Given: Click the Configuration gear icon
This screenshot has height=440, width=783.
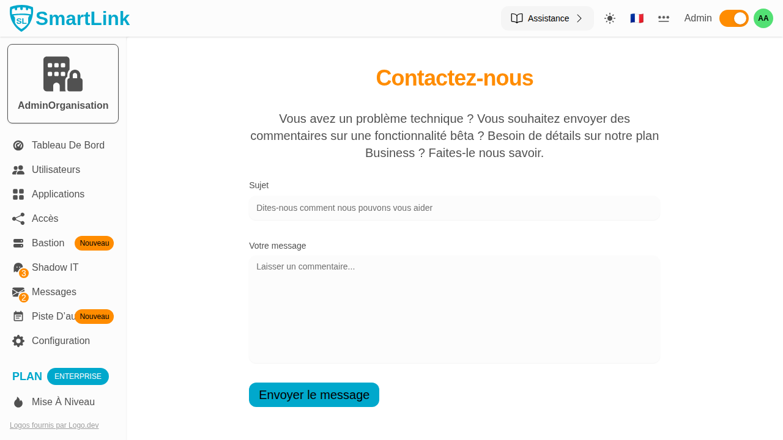Looking at the screenshot, I should 18,340.
